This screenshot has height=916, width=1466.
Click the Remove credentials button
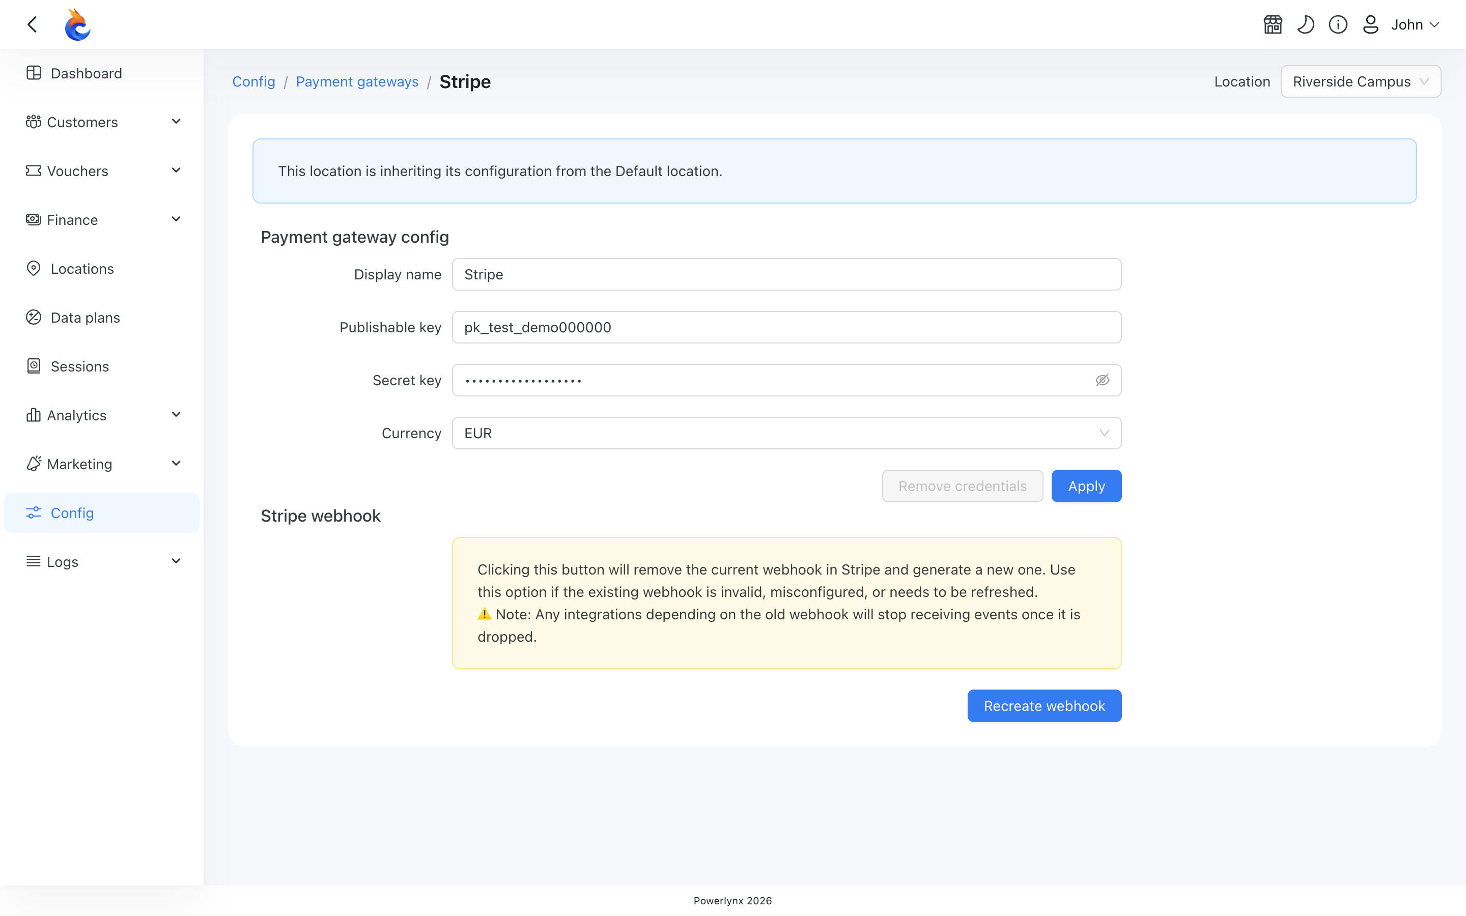pyautogui.click(x=962, y=486)
